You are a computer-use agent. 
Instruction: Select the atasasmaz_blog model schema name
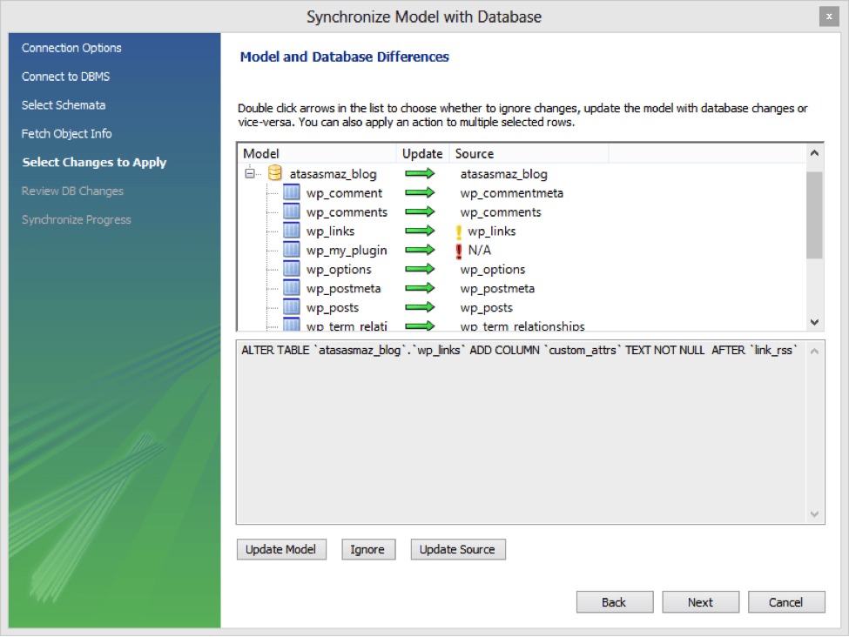pyautogui.click(x=333, y=174)
